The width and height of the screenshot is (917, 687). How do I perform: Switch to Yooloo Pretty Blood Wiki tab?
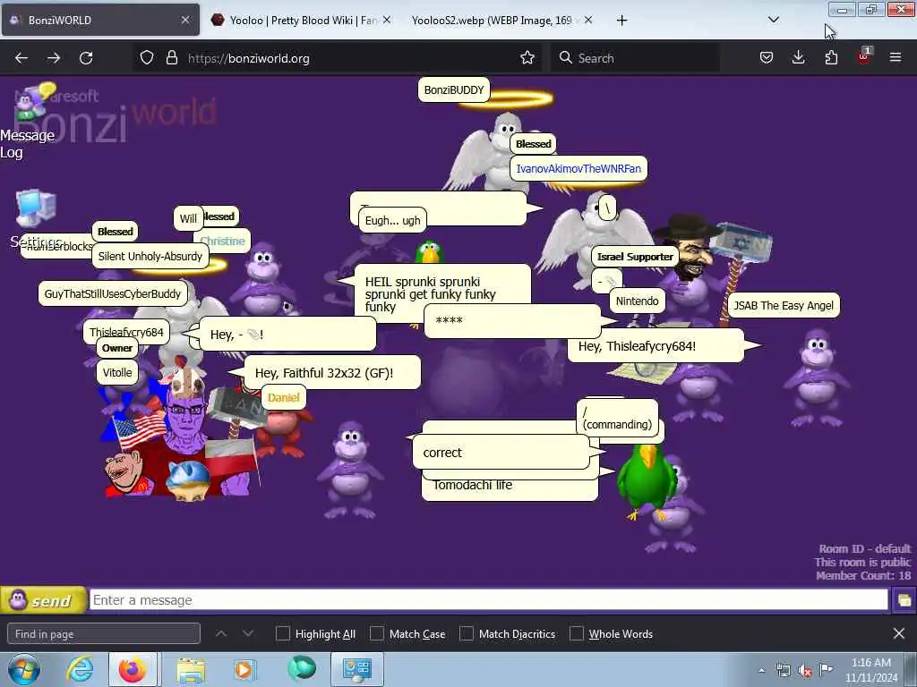(x=301, y=20)
